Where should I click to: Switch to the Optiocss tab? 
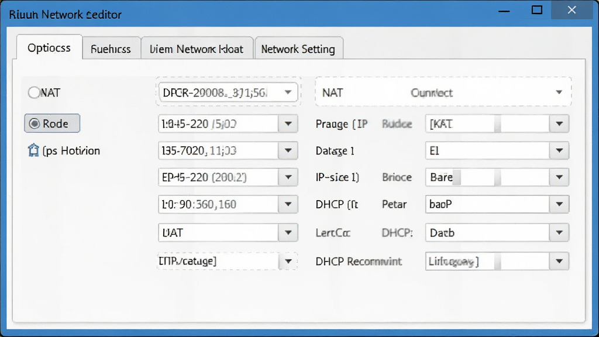(x=49, y=48)
